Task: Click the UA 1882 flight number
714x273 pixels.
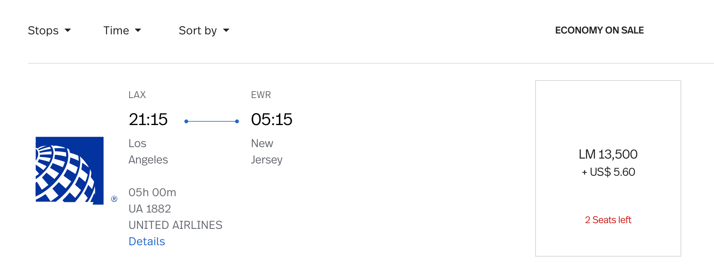Action: (149, 209)
